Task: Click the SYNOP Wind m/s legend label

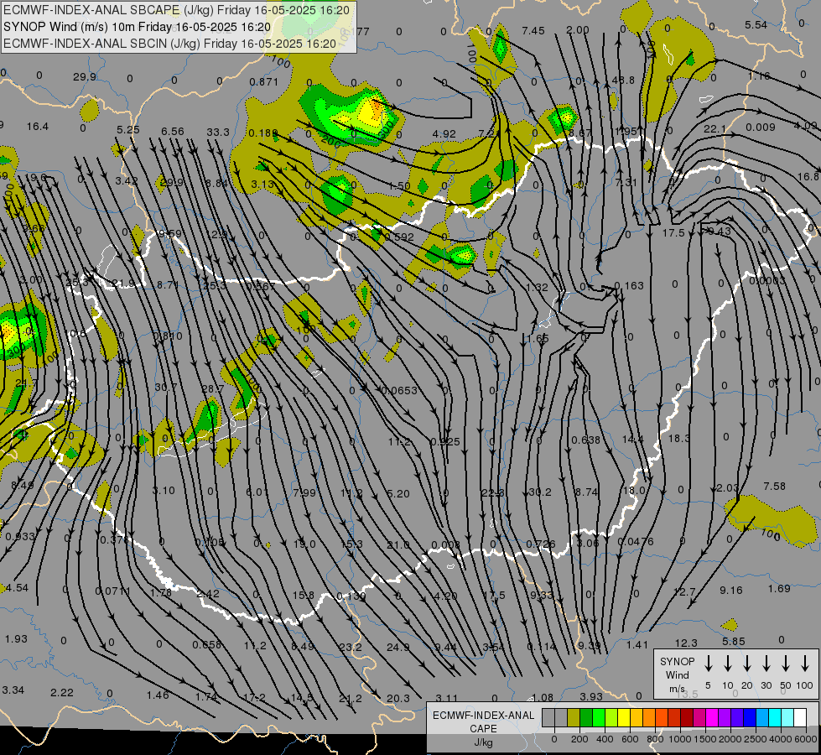Action: tap(677, 674)
